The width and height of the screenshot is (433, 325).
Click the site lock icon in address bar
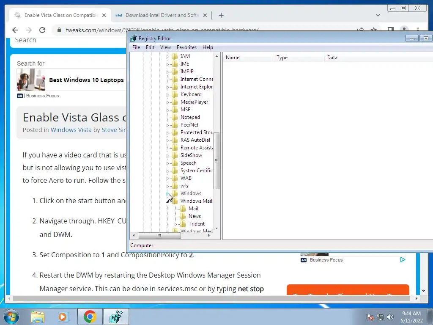coord(59,30)
